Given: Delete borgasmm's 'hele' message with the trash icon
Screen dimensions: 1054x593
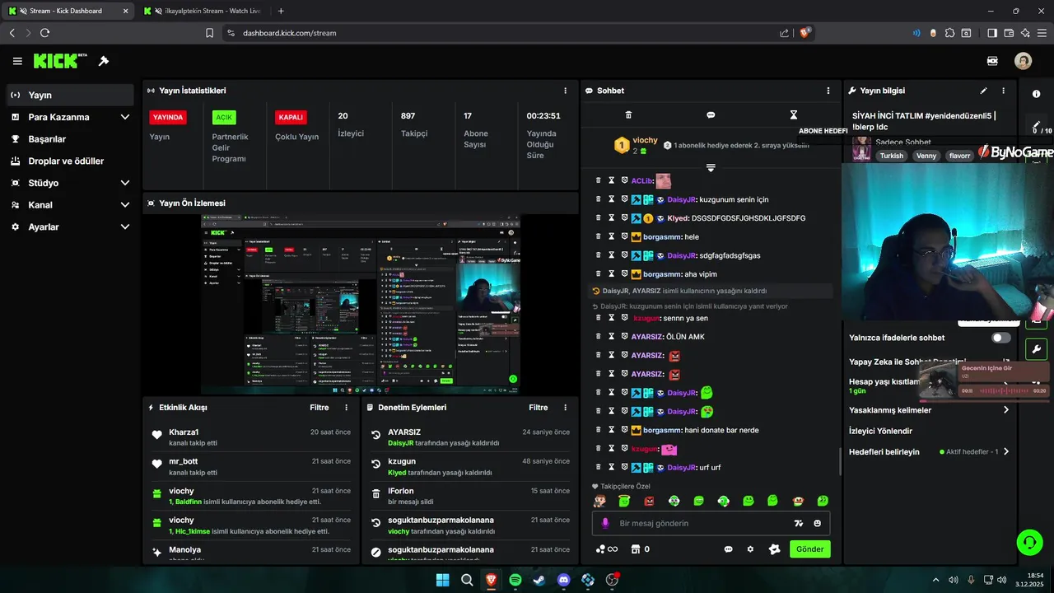Looking at the screenshot, I should pos(599,236).
